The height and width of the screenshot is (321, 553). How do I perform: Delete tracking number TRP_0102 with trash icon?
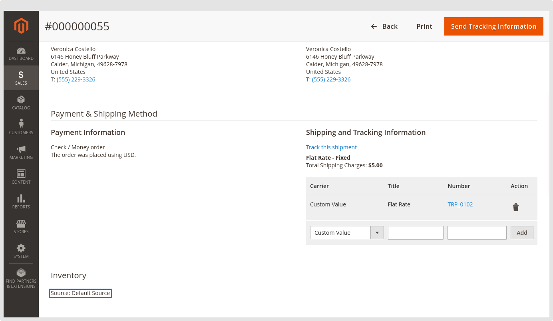516,207
